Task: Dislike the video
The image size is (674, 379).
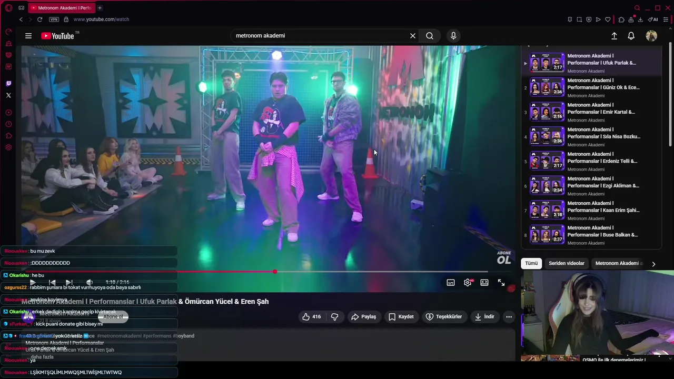Action: (334, 317)
